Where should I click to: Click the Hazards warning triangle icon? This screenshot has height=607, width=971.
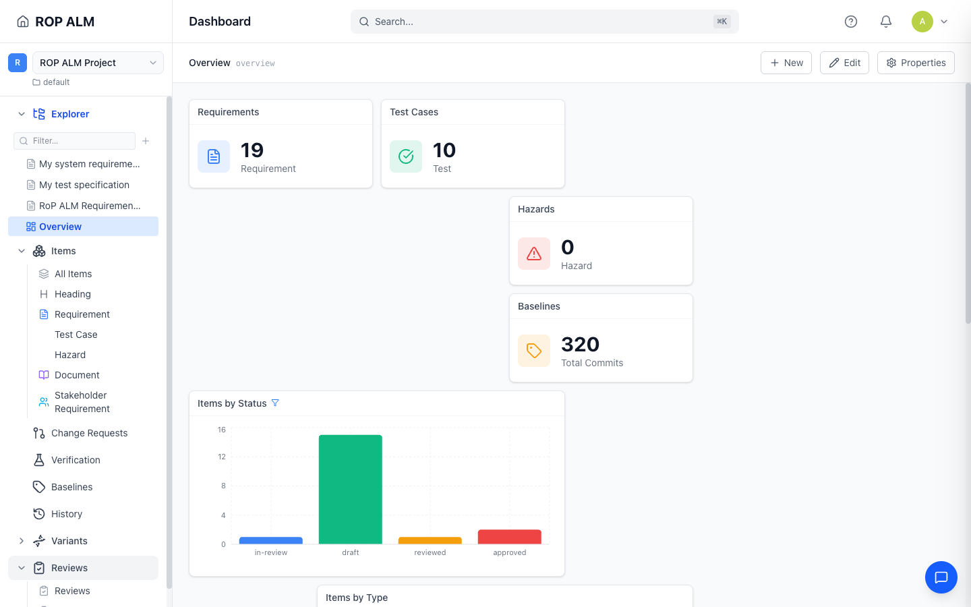pos(534,254)
